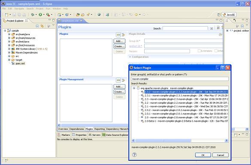Click the search results horizontal scrollbar
Screen dimensions: 251x165
pos(163,141)
